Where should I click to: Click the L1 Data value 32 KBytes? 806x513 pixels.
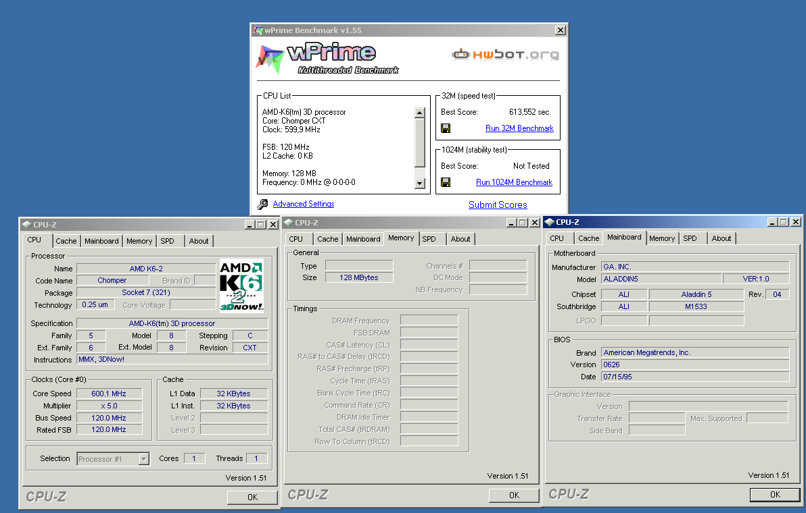coord(234,394)
